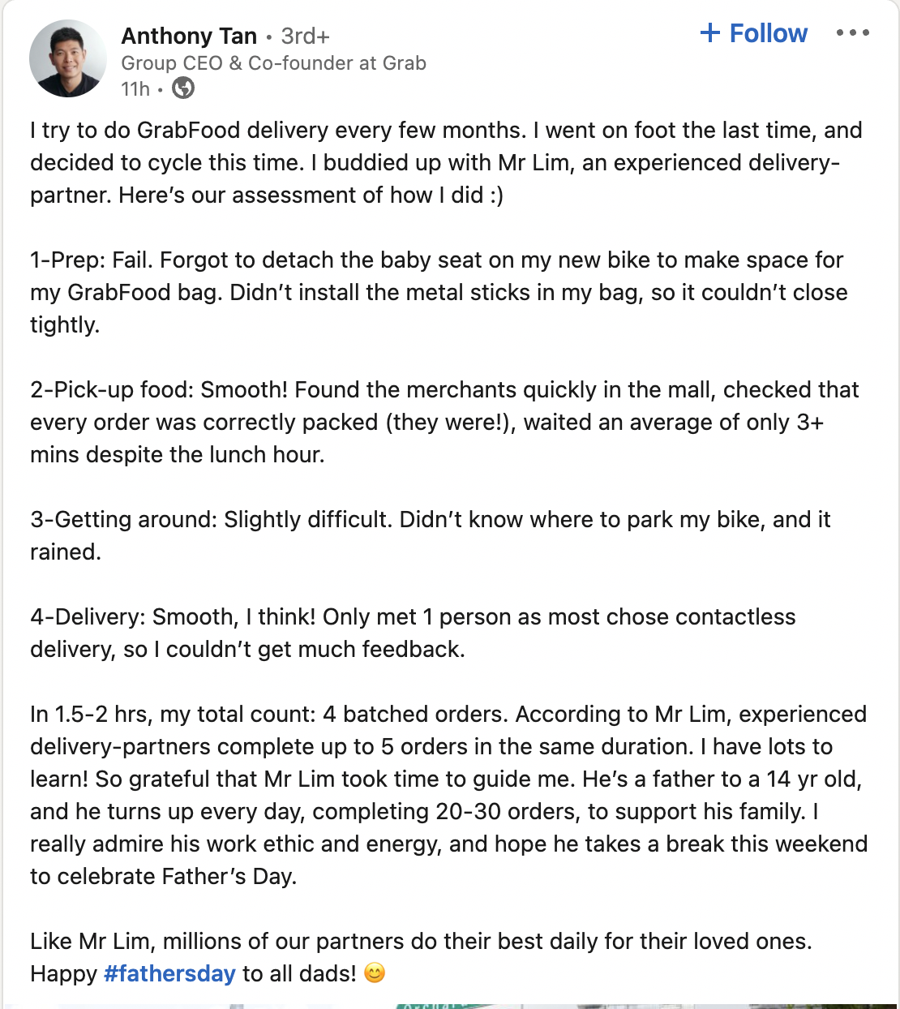Click the Like Mr Lim closing sentence
Screen dimensions: 900x1009
point(421,941)
